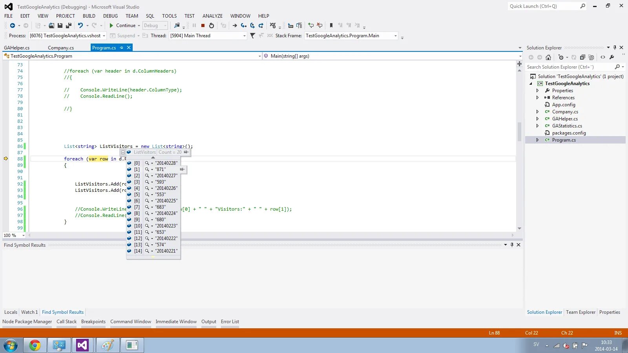Click the View Code icon in Solution Explorer
This screenshot has height=353, width=628.
tap(603, 57)
